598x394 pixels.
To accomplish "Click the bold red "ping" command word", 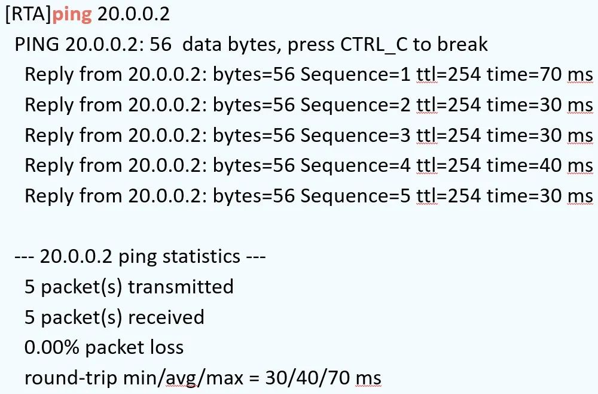I will point(72,14).
